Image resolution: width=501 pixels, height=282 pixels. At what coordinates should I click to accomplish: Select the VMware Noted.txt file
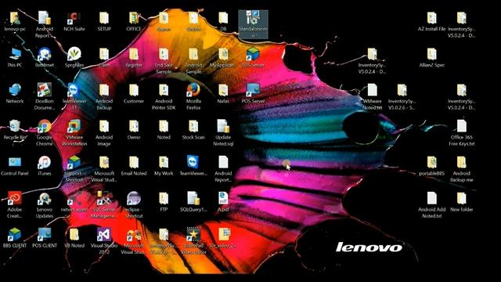coord(373,91)
